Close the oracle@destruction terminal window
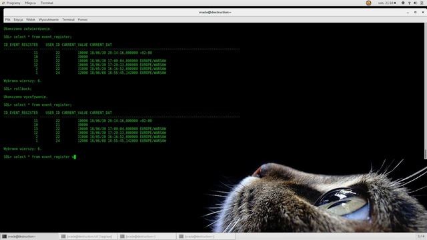The height and width of the screenshot is (240, 427). (x=423, y=12)
